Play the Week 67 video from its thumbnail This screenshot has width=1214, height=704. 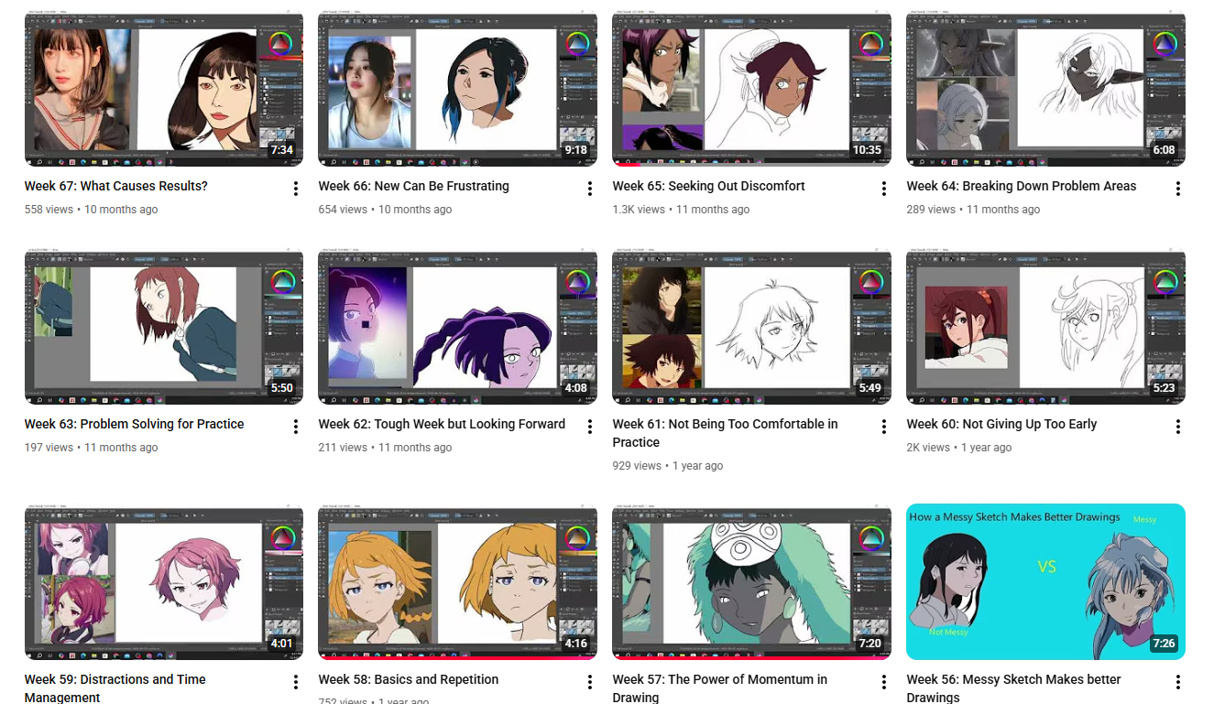coord(164,90)
